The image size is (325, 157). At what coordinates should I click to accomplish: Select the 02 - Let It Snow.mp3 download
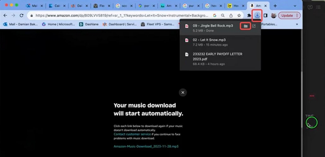click(220, 42)
